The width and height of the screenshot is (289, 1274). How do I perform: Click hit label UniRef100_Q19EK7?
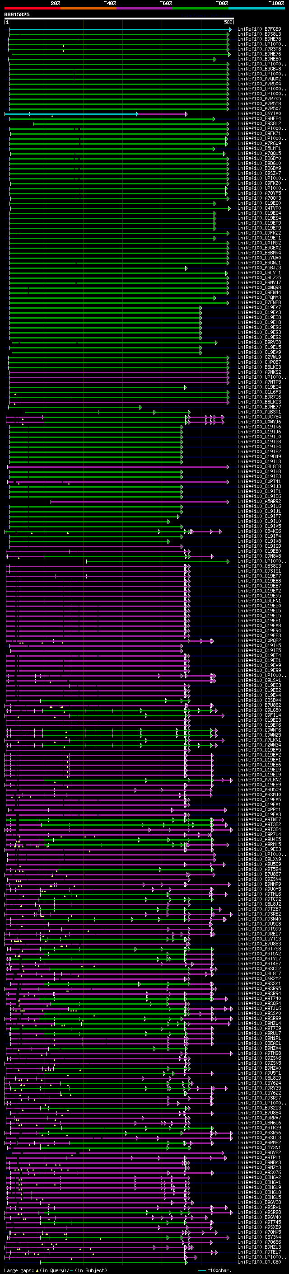[259, 307]
